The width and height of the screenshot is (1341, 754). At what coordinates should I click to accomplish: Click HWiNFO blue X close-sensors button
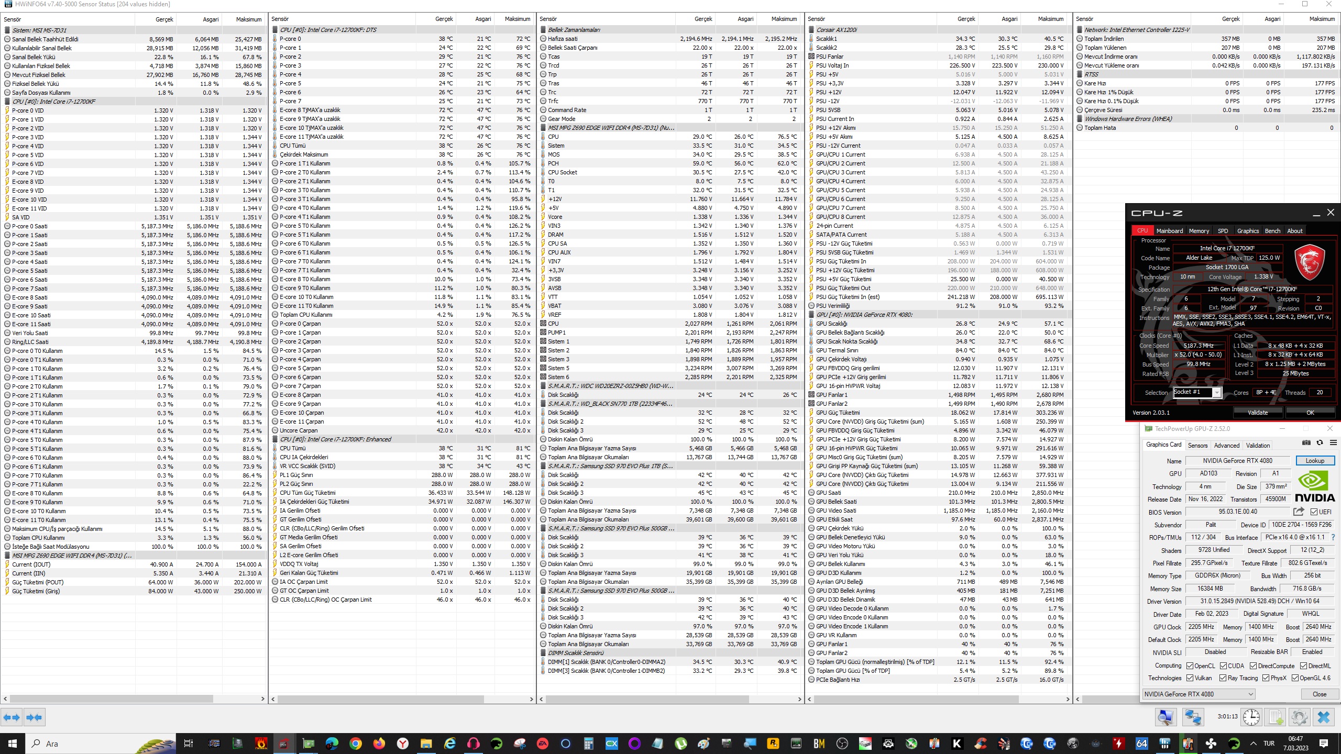pyautogui.click(x=1324, y=717)
